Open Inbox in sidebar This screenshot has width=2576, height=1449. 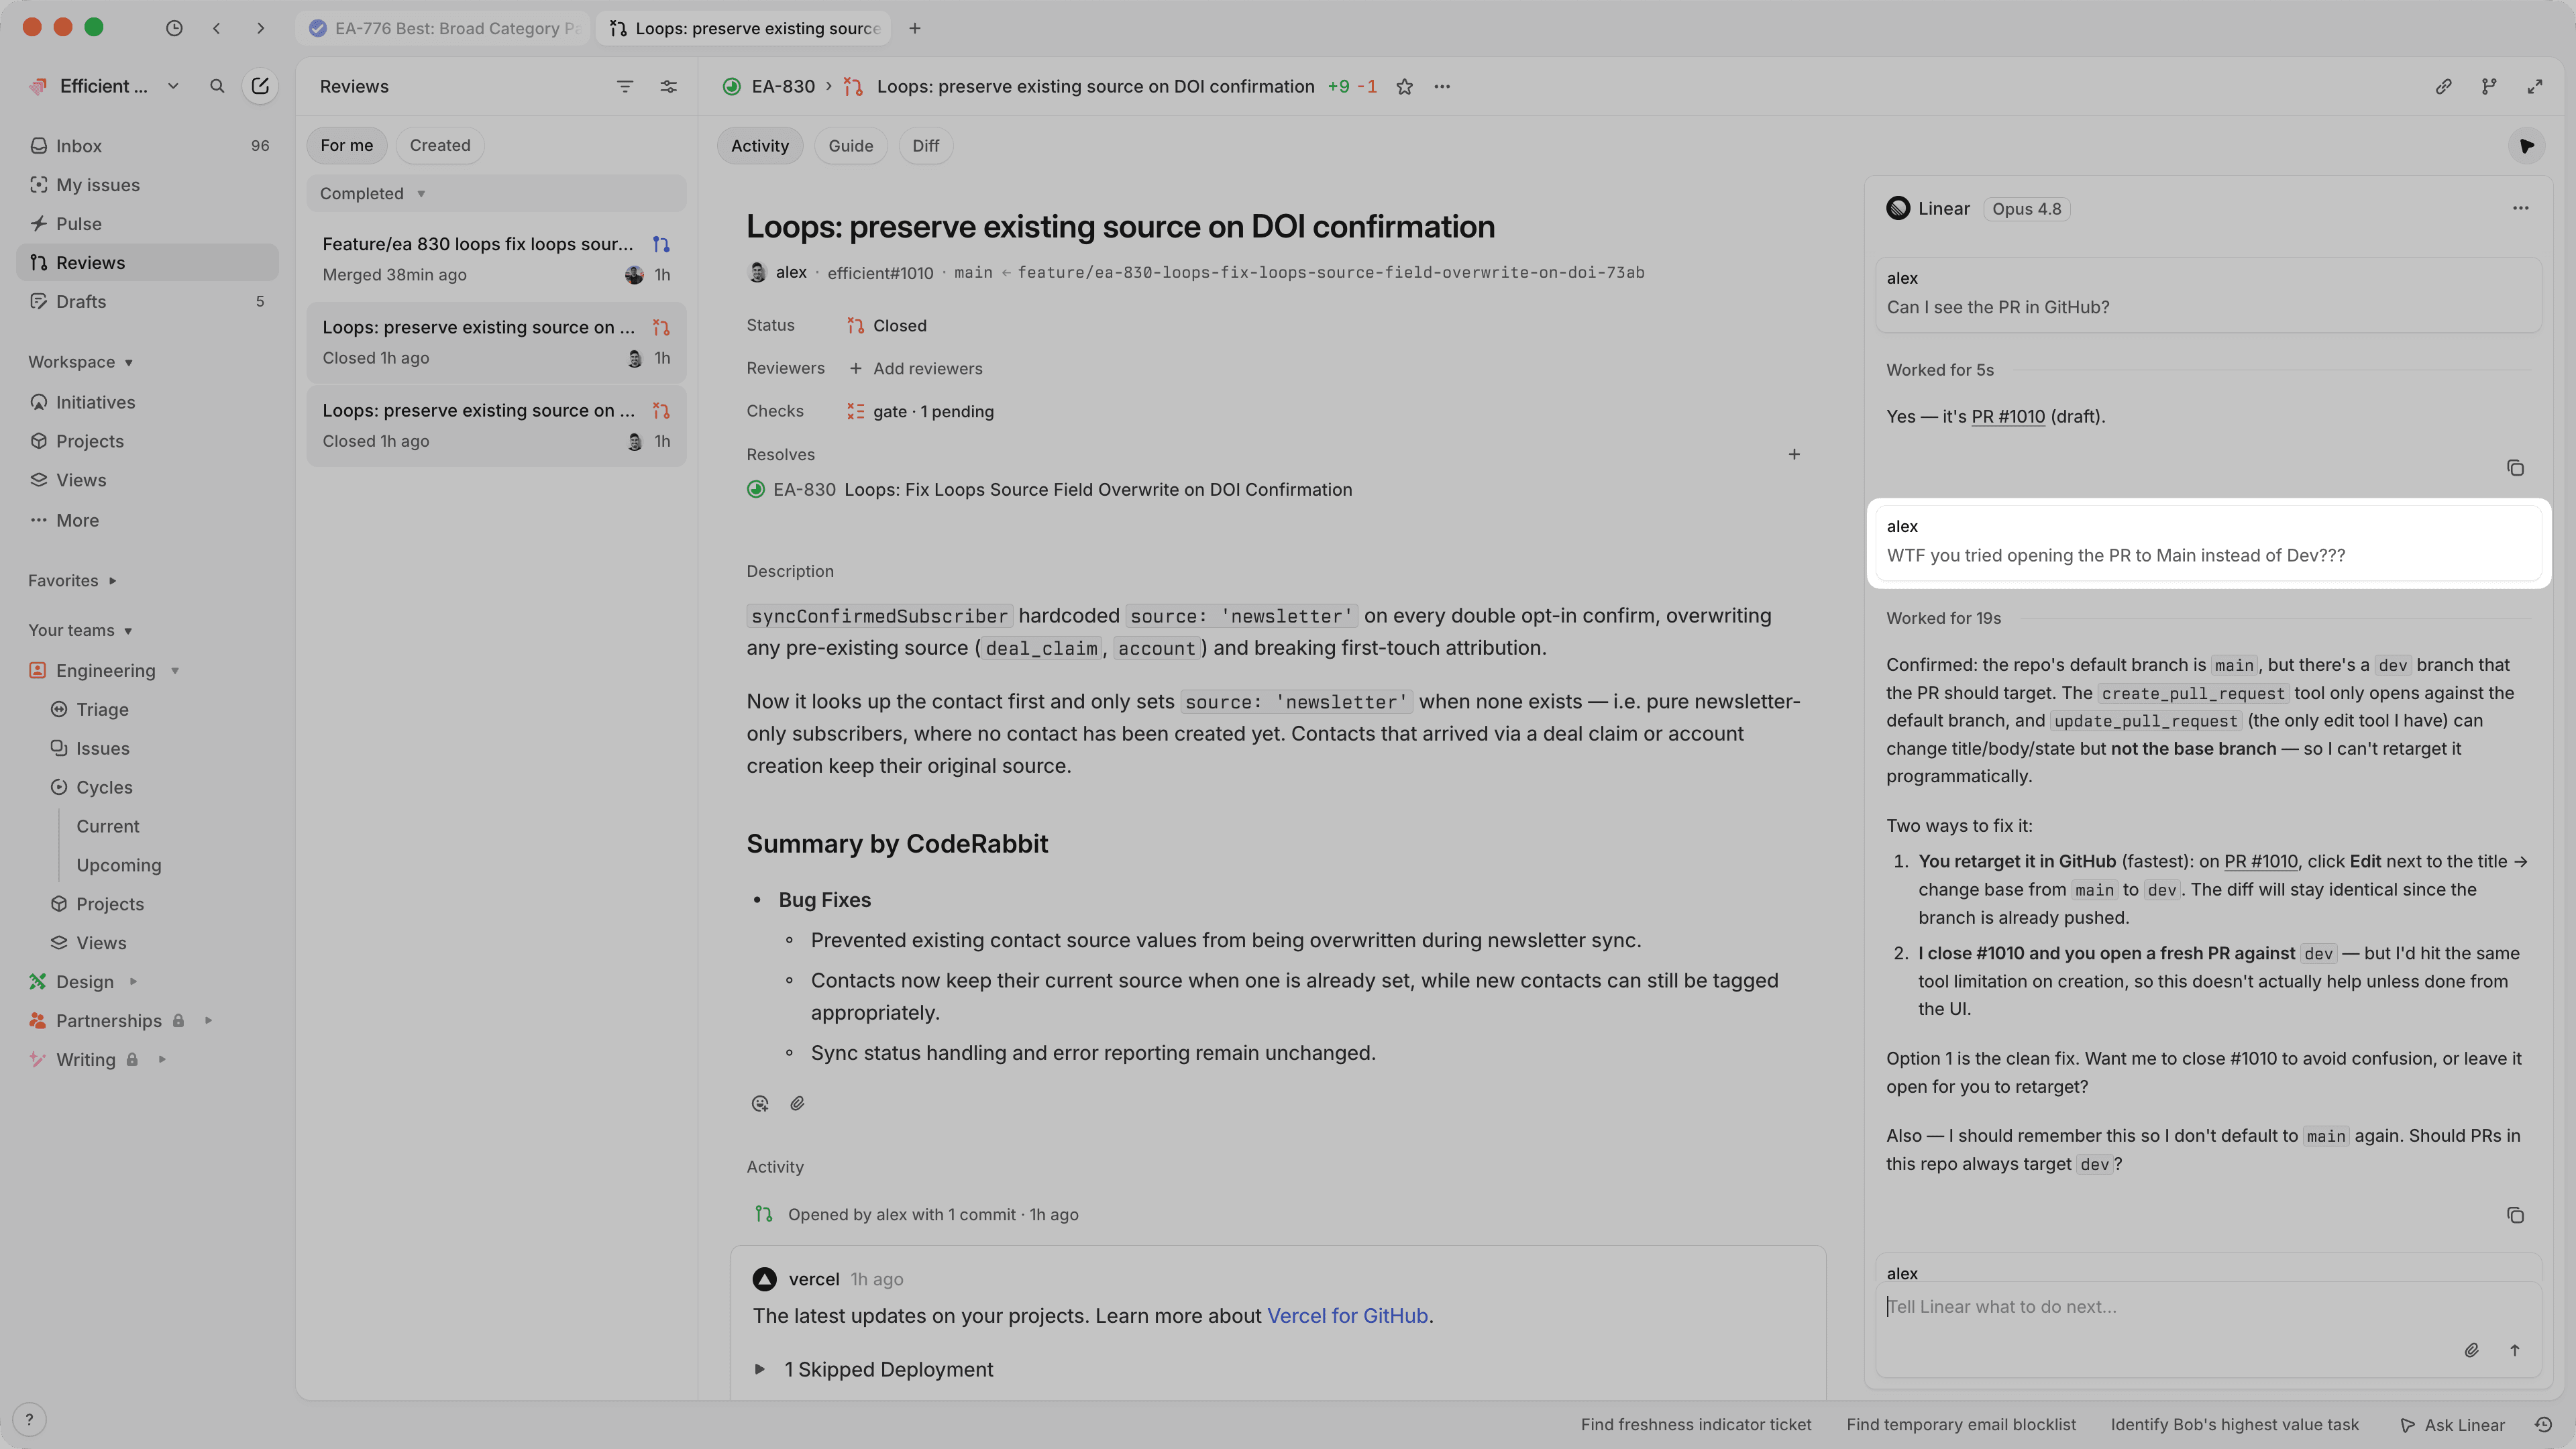pos(147,145)
